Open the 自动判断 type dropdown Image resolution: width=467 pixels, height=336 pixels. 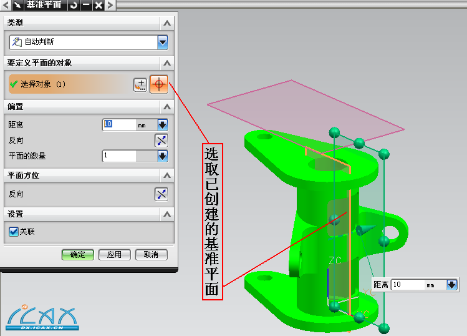[x=163, y=42]
